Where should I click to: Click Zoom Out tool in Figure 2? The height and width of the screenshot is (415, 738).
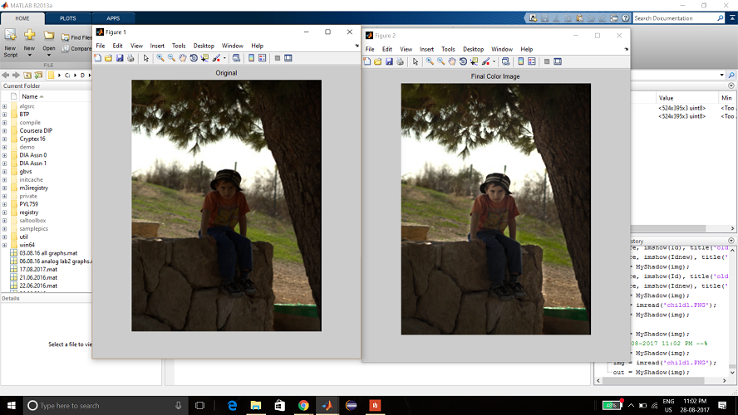(440, 61)
